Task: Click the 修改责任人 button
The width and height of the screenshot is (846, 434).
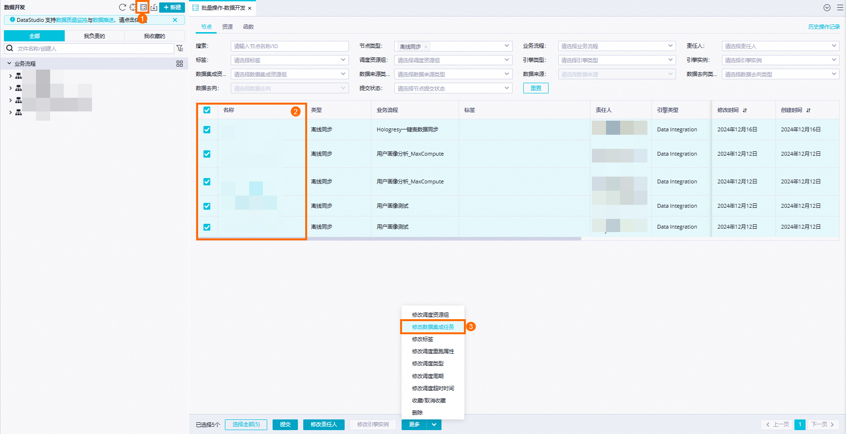Action: pos(324,425)
